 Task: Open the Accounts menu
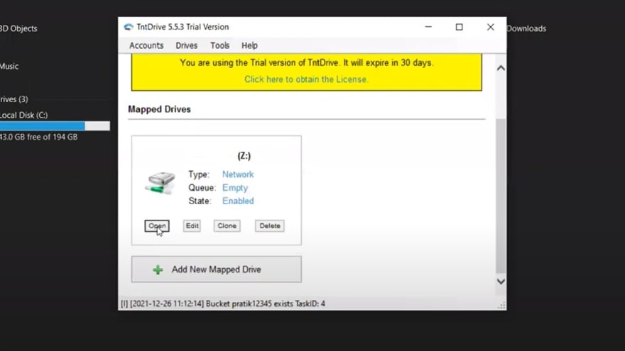click(x=146, y=45)
